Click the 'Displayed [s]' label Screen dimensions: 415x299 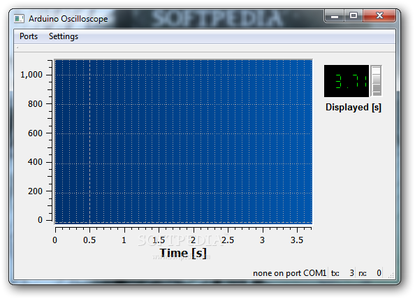(x=354, y=107)
